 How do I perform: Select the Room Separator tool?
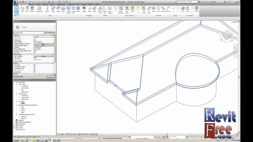(x=121, y=9)
